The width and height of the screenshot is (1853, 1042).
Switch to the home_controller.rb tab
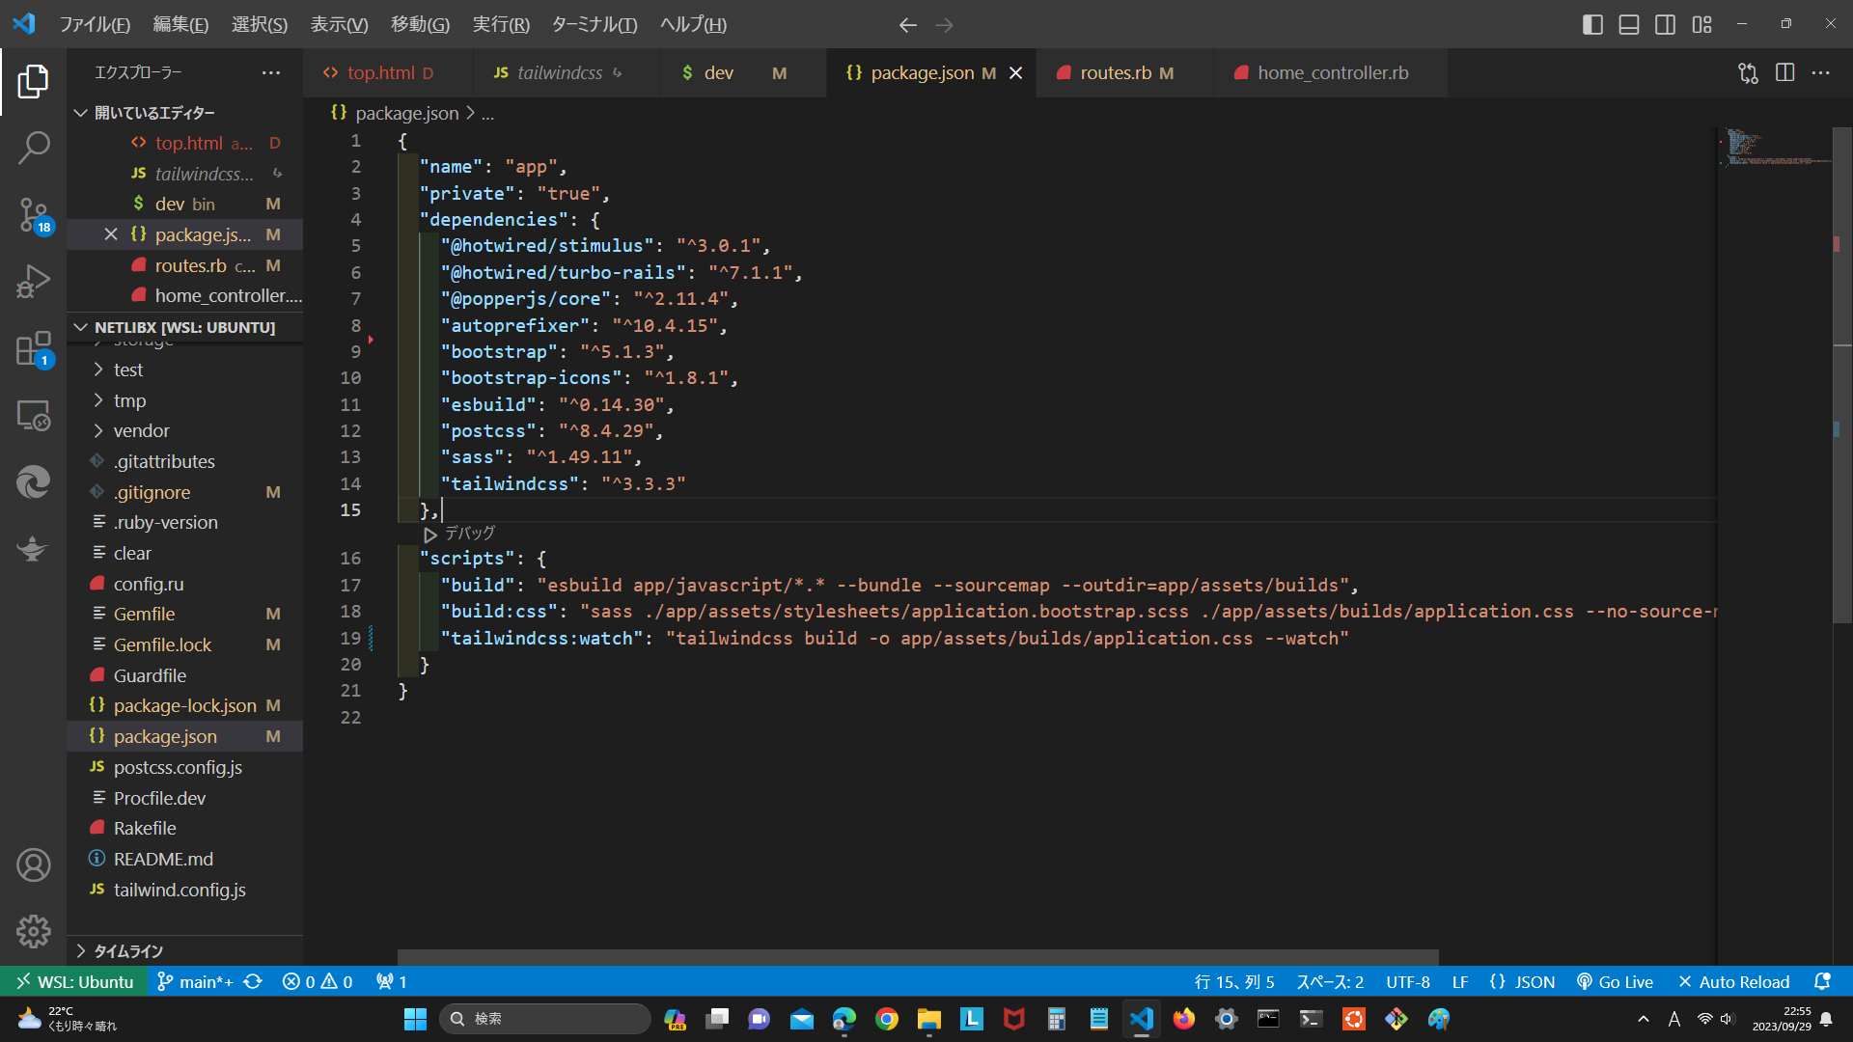click(1332, 73)
